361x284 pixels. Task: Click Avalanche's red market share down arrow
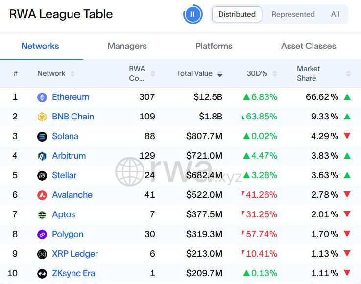(x=347, y=194)
